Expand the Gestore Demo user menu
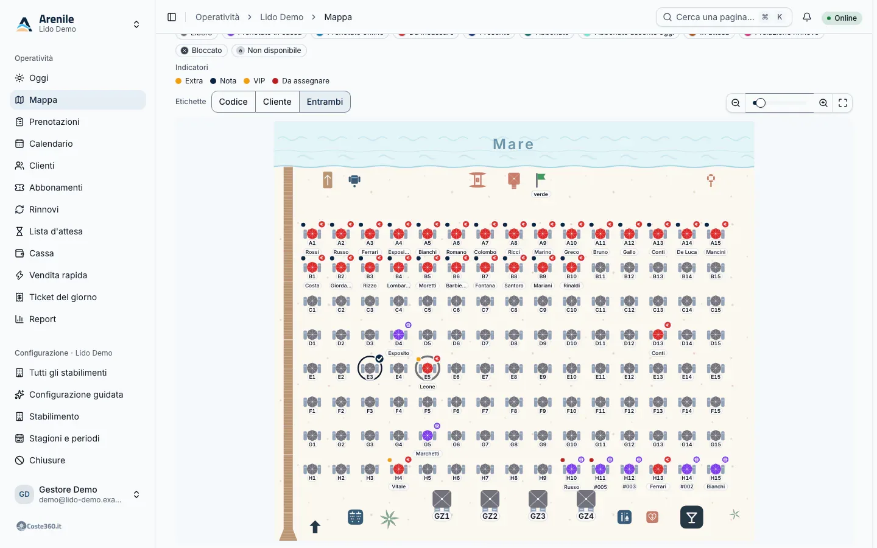 click(x=78, y=494)
